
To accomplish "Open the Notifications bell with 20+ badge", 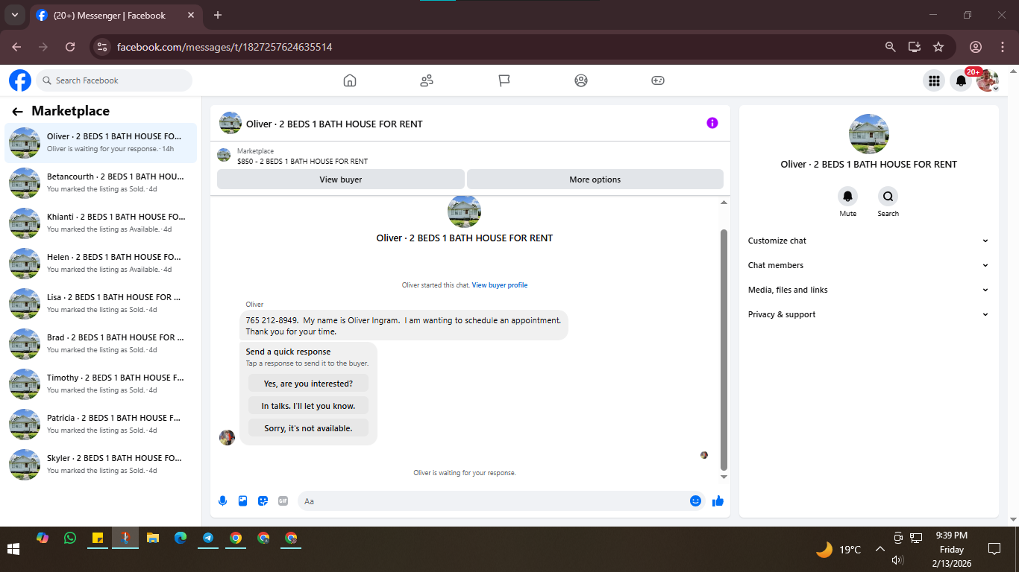I will point(961,80).
